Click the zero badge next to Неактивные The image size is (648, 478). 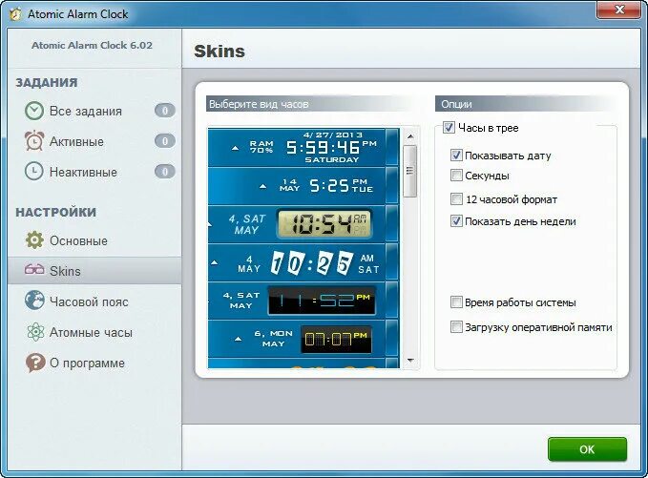(x=165, y=172)
